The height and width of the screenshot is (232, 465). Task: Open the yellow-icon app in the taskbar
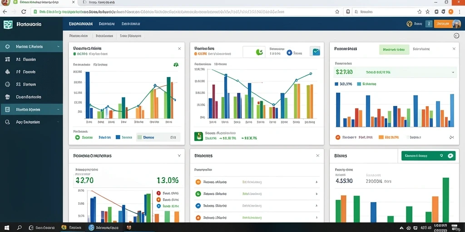[x=72, y=227]
